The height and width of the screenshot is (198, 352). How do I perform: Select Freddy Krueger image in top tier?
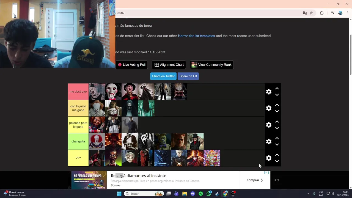click(x=130, y=92)
